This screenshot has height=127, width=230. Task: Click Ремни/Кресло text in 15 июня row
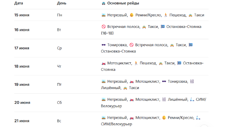(148, 15)
